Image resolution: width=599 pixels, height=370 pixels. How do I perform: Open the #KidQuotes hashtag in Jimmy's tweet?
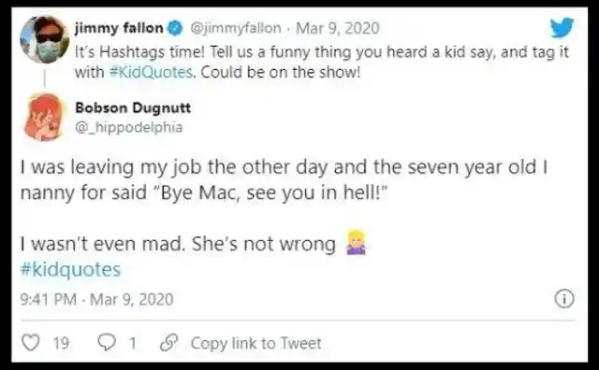coord(151,72)
